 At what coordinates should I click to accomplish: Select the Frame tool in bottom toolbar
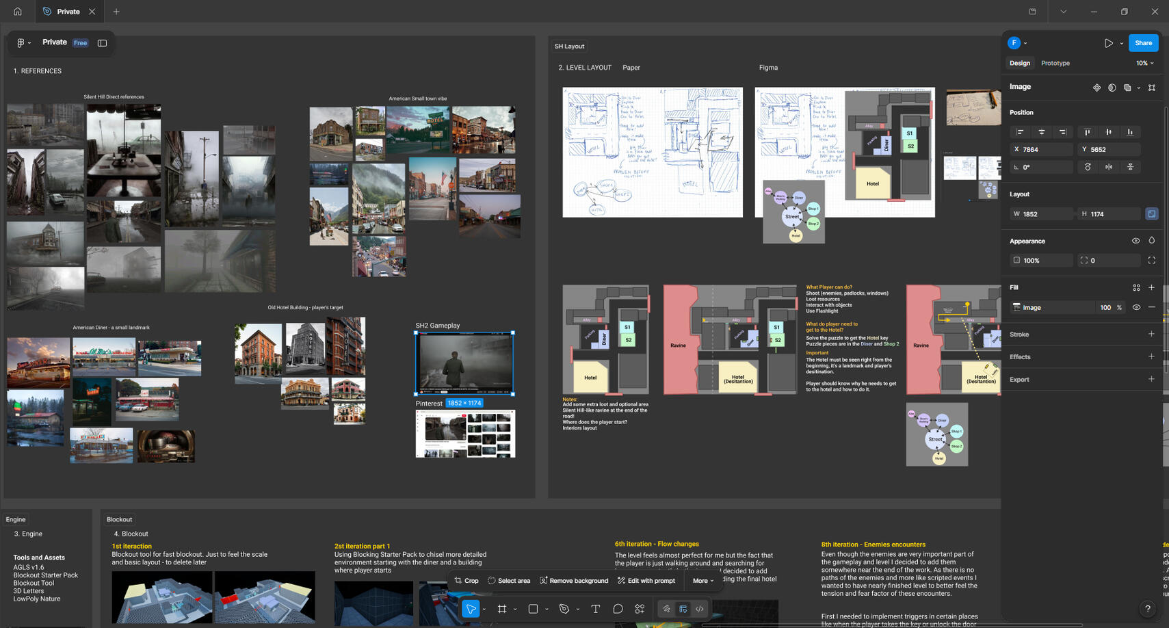point(502,609)
